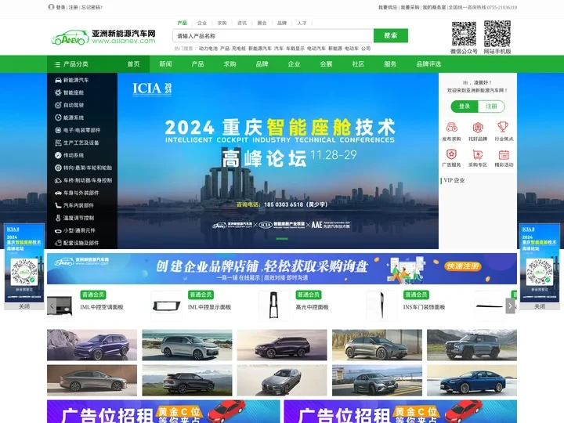
Task: Click the 找好品牌 badge icon
Action: (x=478, y=128)
